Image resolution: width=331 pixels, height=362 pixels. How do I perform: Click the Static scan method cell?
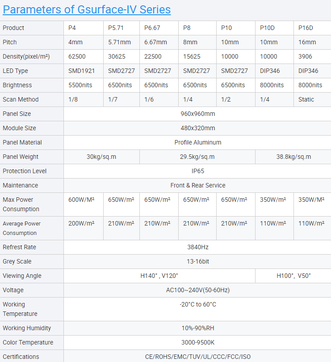click(x=306, y=99)
